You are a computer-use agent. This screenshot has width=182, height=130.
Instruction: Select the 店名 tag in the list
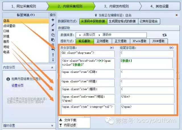26,21
